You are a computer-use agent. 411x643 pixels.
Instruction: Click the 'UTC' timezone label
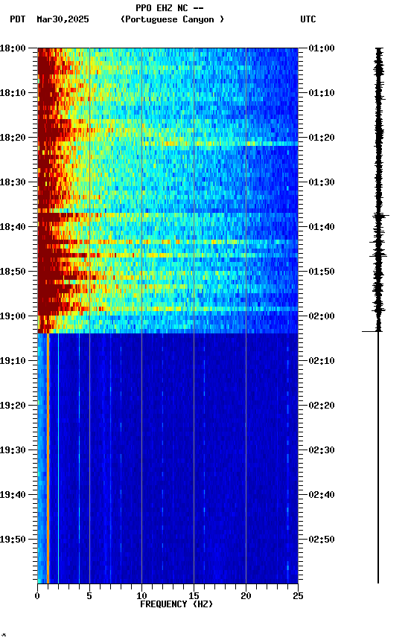tap(308, 19)
